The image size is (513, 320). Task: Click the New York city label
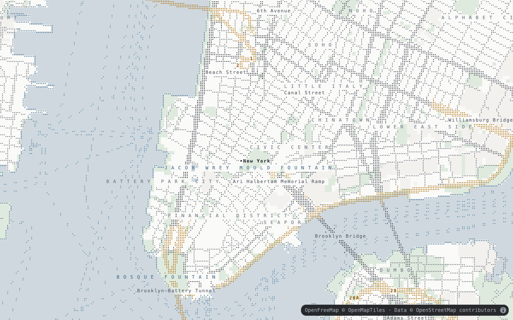(x=256, y=161)
